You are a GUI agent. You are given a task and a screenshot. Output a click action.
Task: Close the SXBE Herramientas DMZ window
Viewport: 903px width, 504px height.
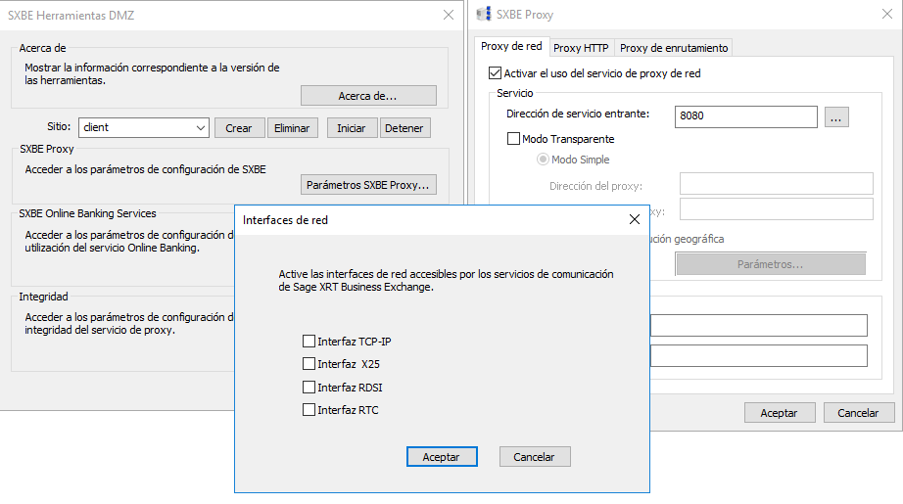pyautogui.click(x=449, y=15)
